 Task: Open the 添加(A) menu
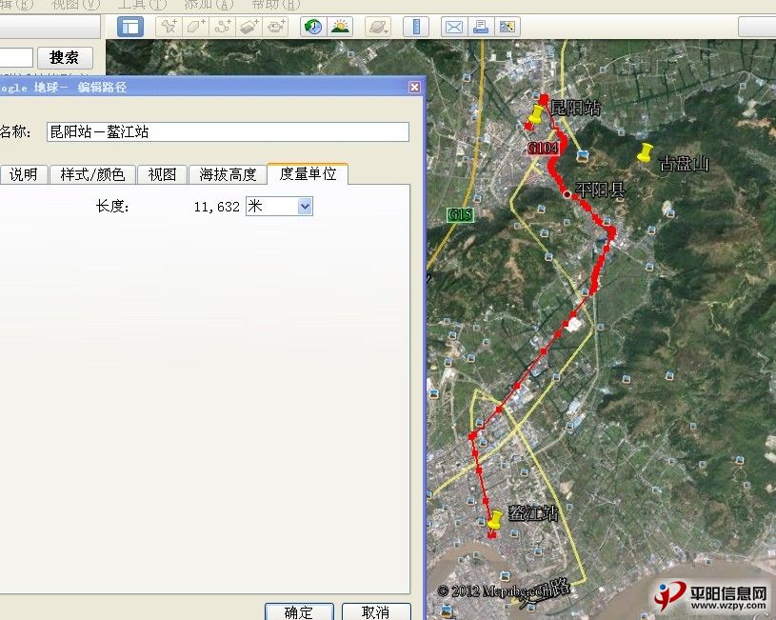pos(209,5)
